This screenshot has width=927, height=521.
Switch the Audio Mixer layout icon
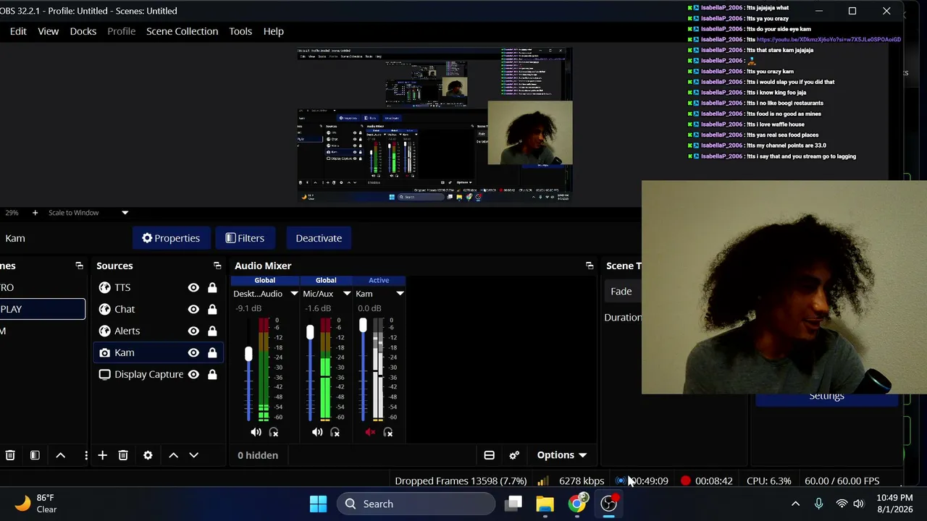tap(490, 455)
